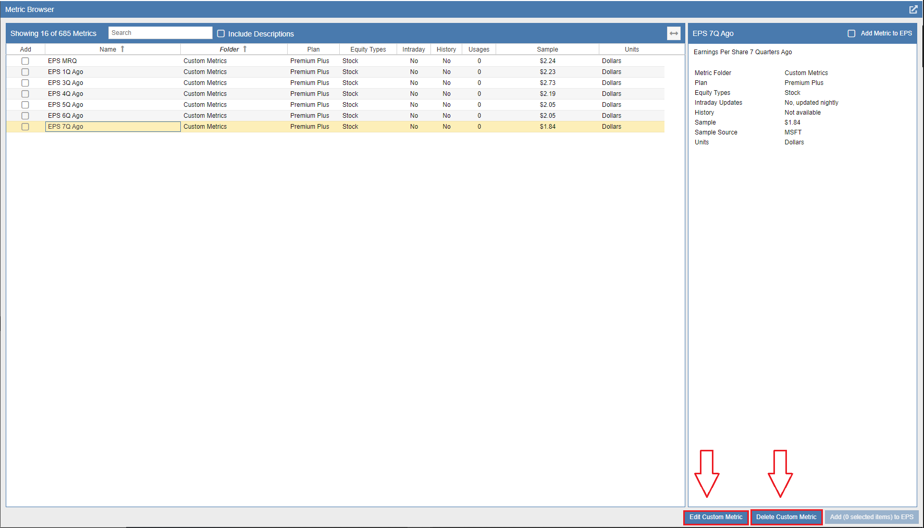Click the Sample Source MSFT value
Screen dimensions: 924x528
coord(793,132)
